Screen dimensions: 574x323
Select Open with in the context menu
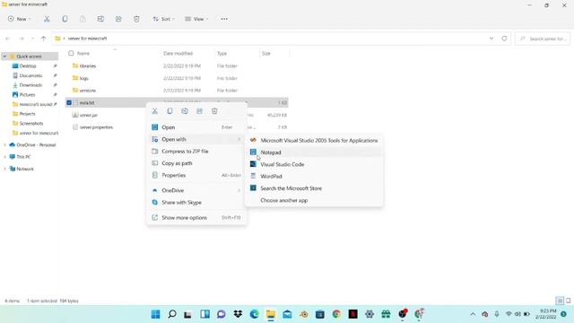coord(196,140)
